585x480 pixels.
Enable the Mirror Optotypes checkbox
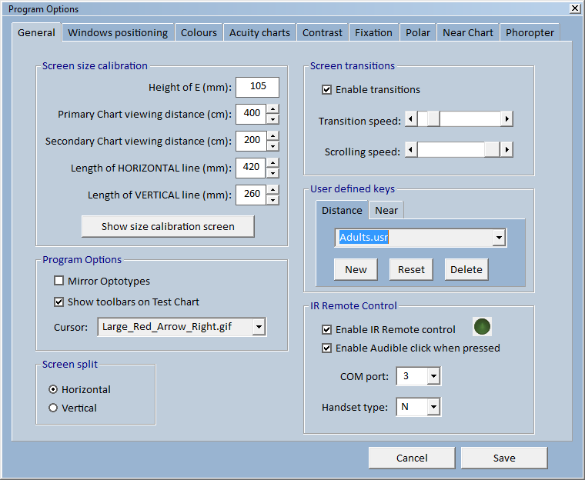(x=59, y=281)
